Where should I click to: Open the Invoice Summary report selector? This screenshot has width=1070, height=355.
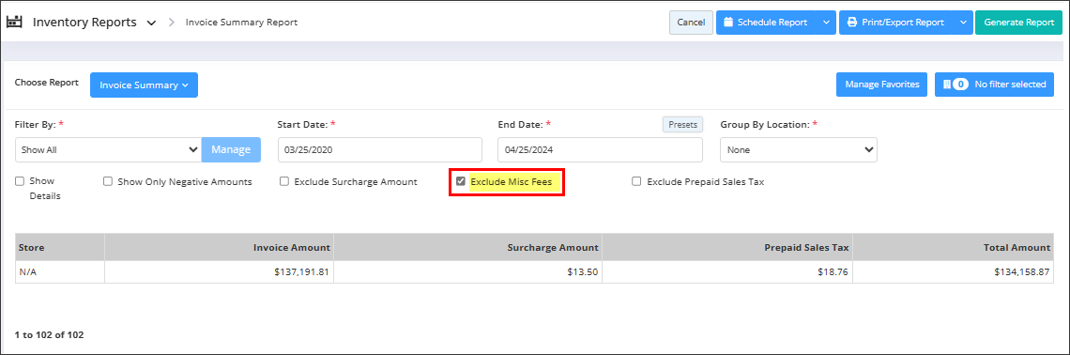click(x=144, y=85)
